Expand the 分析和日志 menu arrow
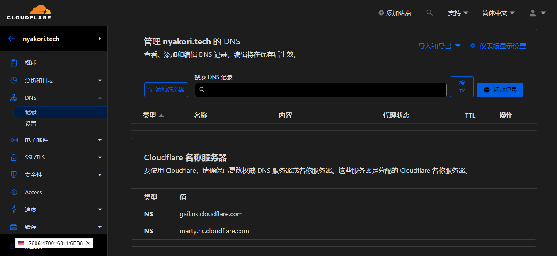The image size is (557, 256). (100, 80)
